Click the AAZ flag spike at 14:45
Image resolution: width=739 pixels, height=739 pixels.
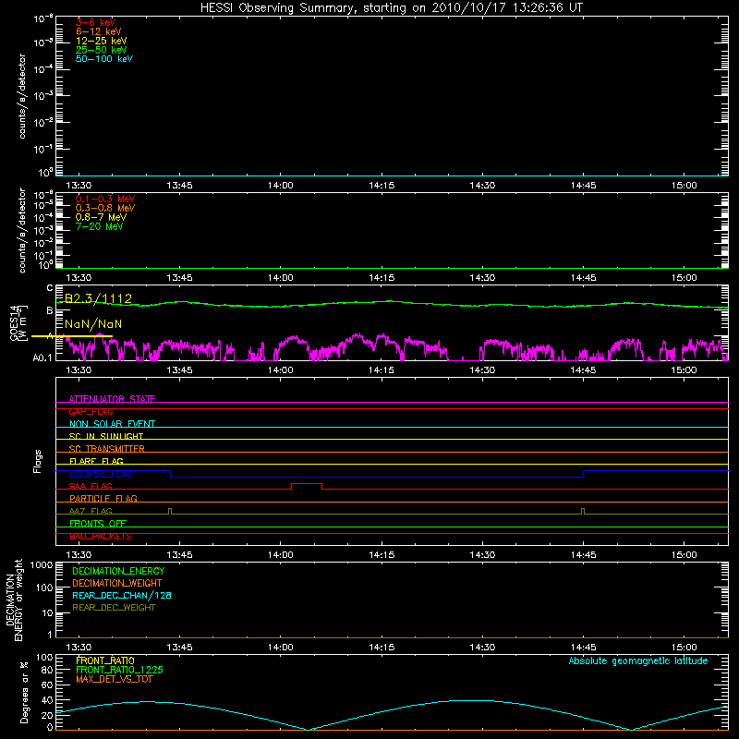[x=583, y=511]
